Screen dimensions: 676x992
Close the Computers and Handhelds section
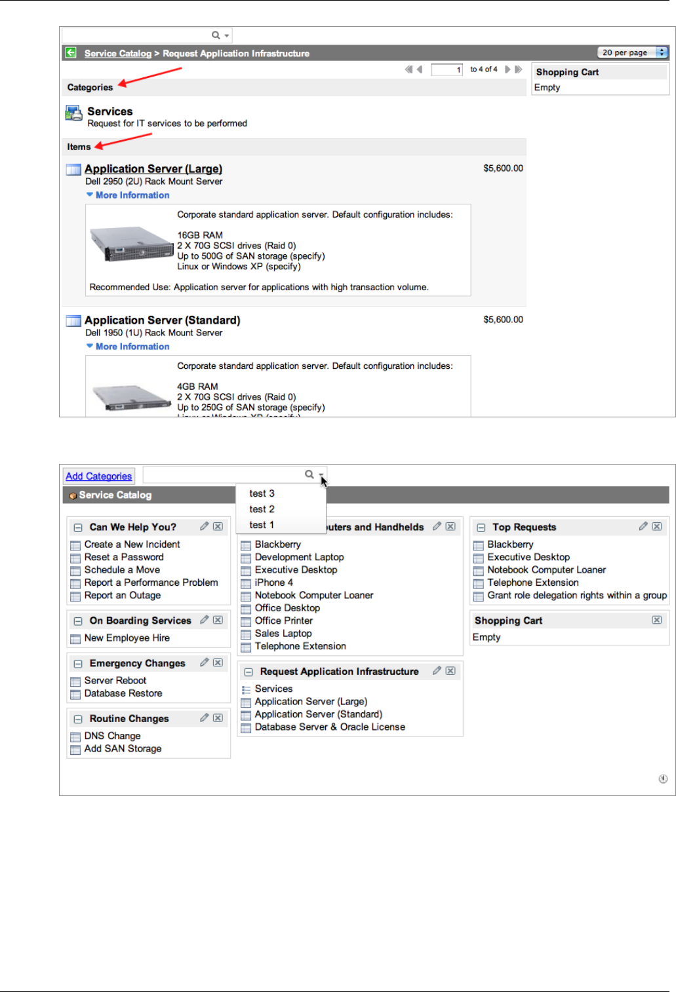pyautogui.click(x=451, y=526)
